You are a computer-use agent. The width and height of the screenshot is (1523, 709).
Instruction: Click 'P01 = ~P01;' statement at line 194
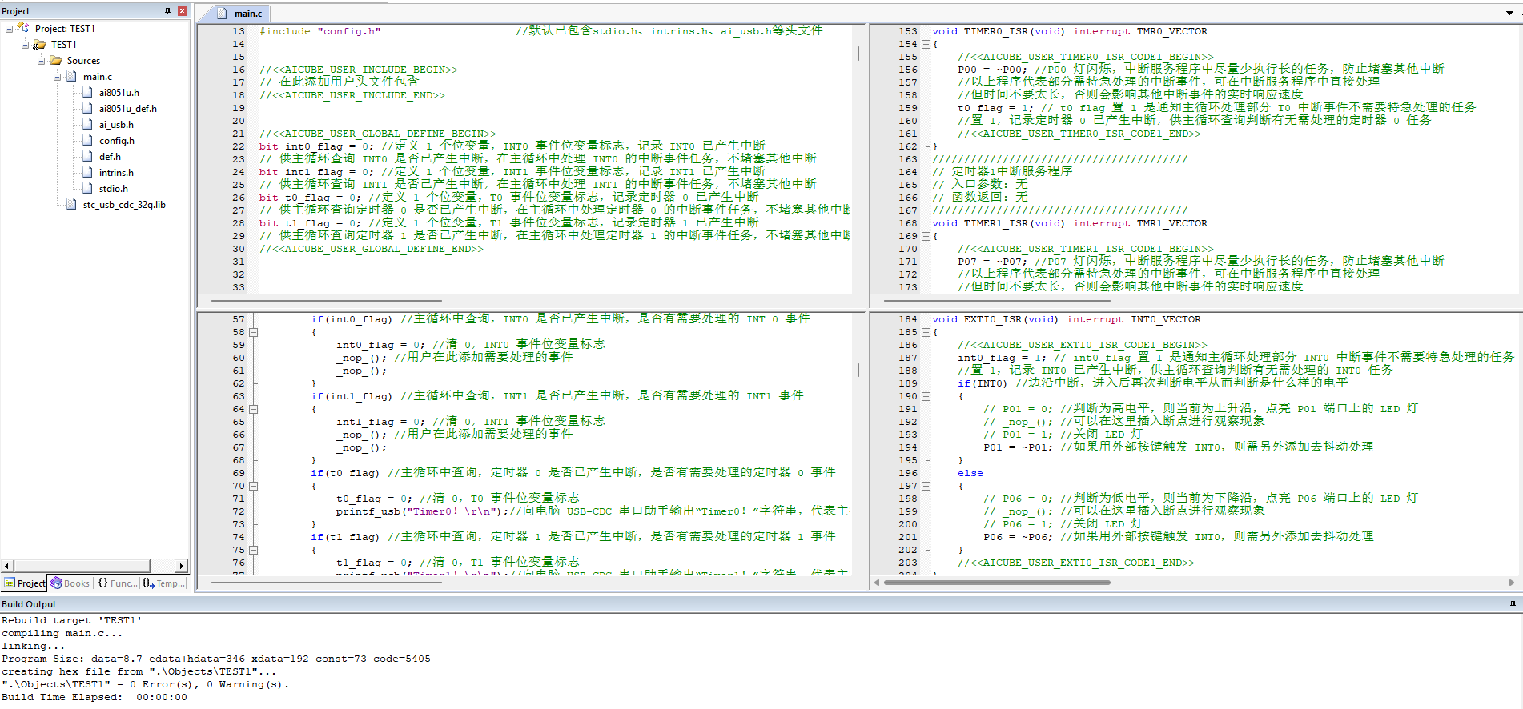point(1019,448)
